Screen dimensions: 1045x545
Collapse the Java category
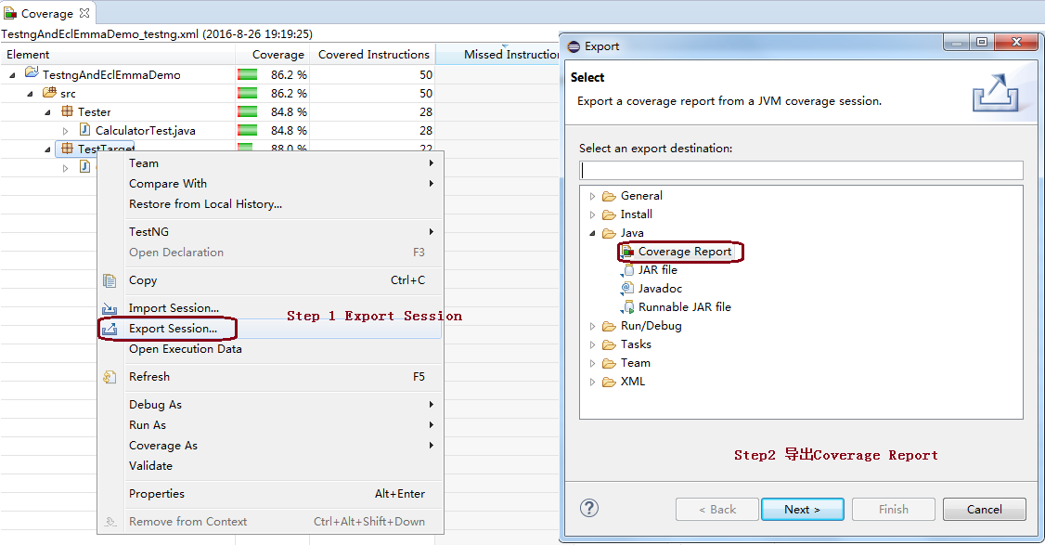[592, 233]
